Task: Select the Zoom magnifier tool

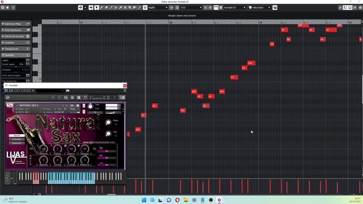Action: point(130,7)
